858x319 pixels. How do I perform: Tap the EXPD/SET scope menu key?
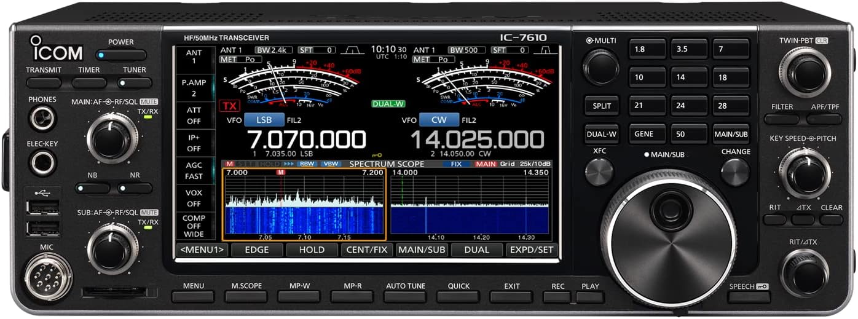coord(531,250)
